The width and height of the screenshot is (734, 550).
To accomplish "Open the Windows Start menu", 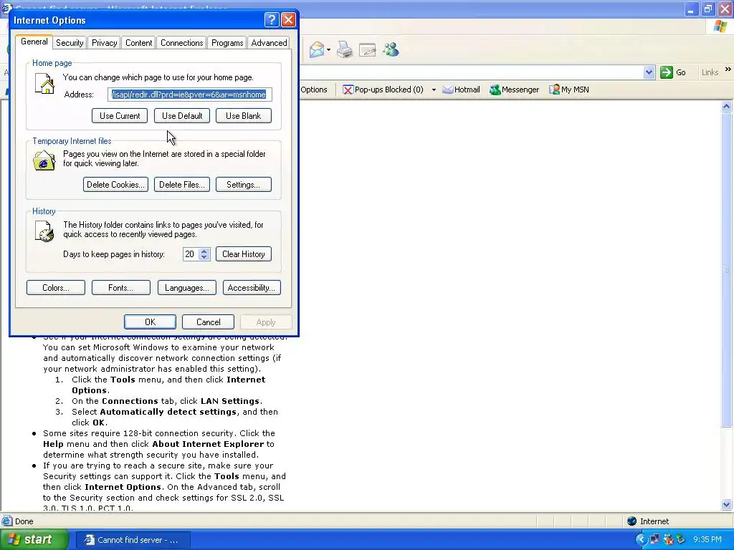I will click(34, 540).
